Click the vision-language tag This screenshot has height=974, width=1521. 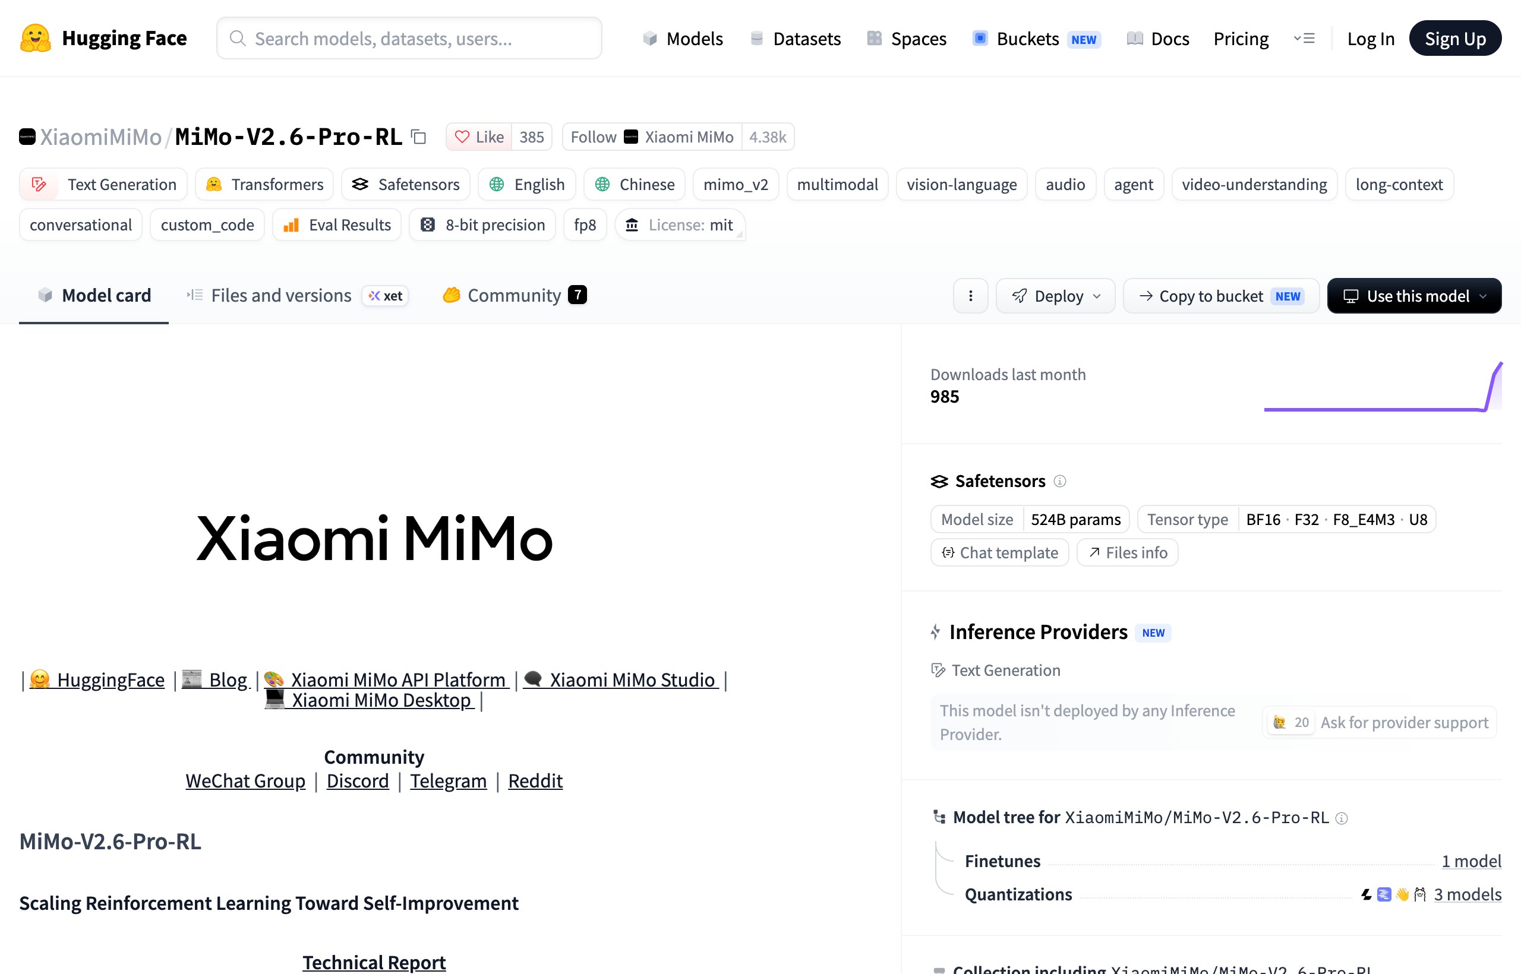pos(962,185)
